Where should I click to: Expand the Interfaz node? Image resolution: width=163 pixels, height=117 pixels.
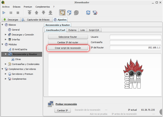point(6,39)
